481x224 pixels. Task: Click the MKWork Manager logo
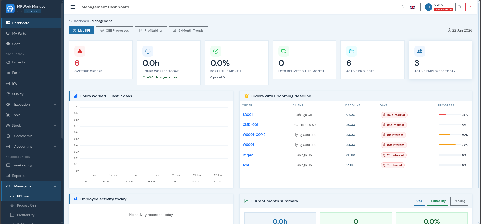coord(10,9)
